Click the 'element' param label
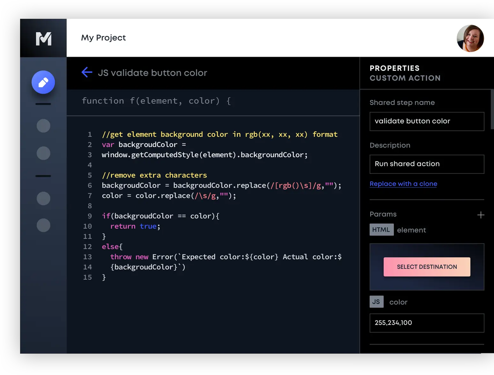494x375 pixels. coord(411,230)
